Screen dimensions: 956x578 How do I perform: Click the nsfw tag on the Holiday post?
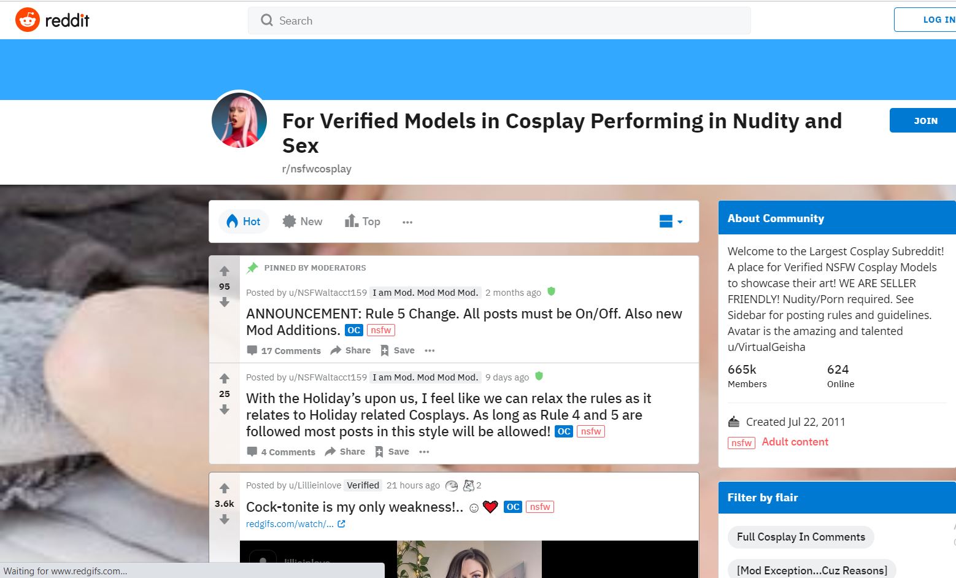591,431
